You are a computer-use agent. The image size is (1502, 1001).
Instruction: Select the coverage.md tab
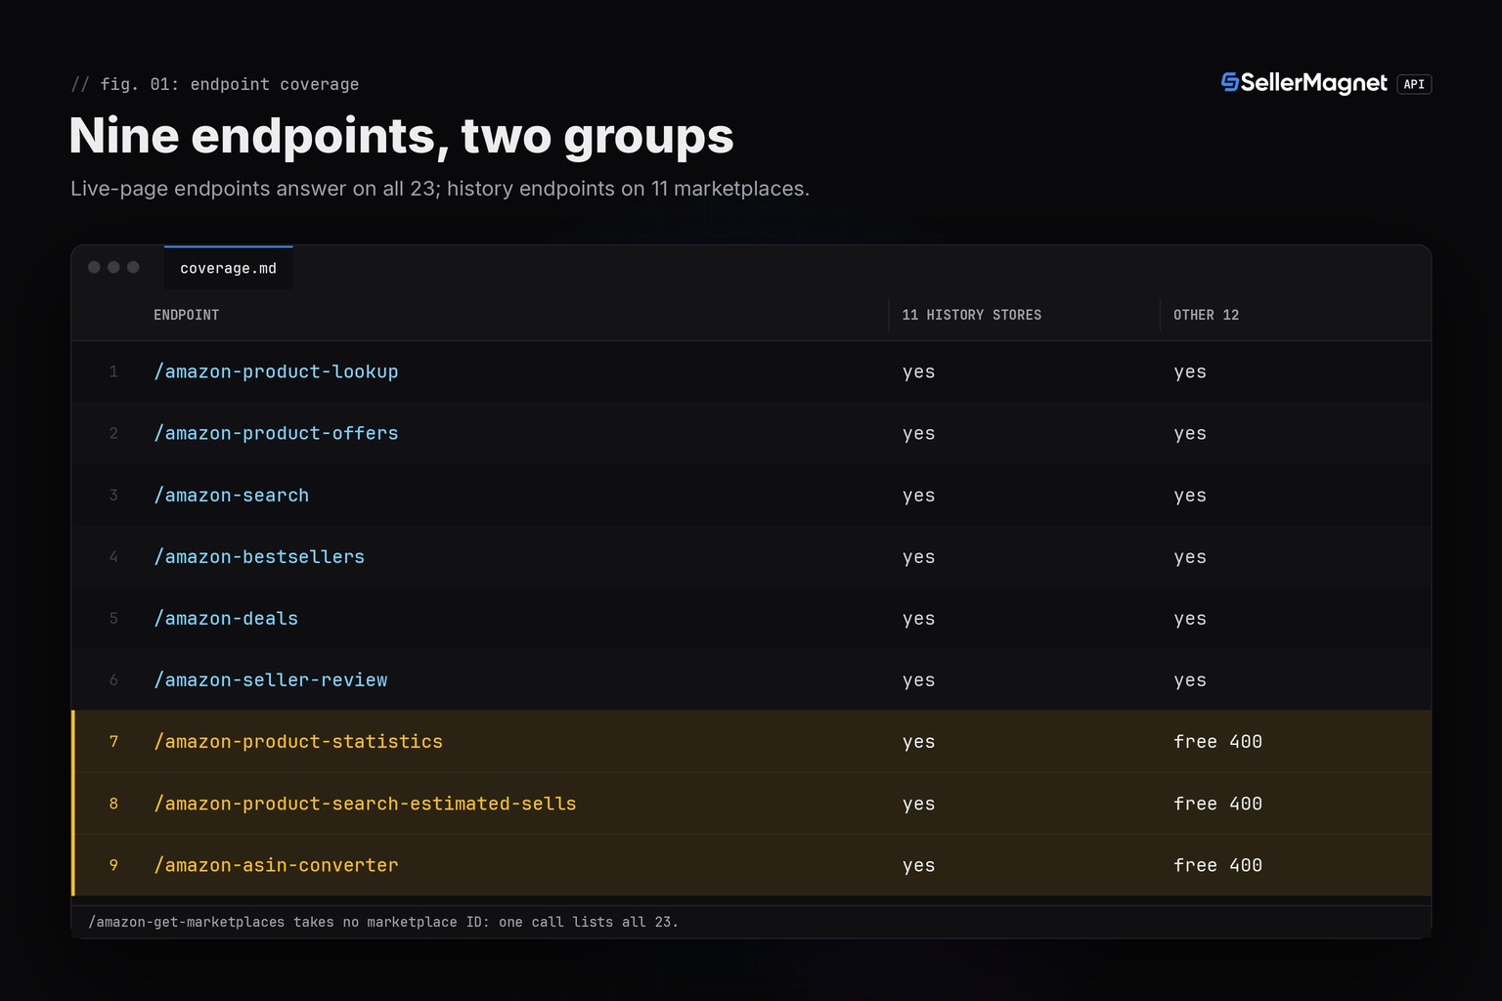[228, 268]
